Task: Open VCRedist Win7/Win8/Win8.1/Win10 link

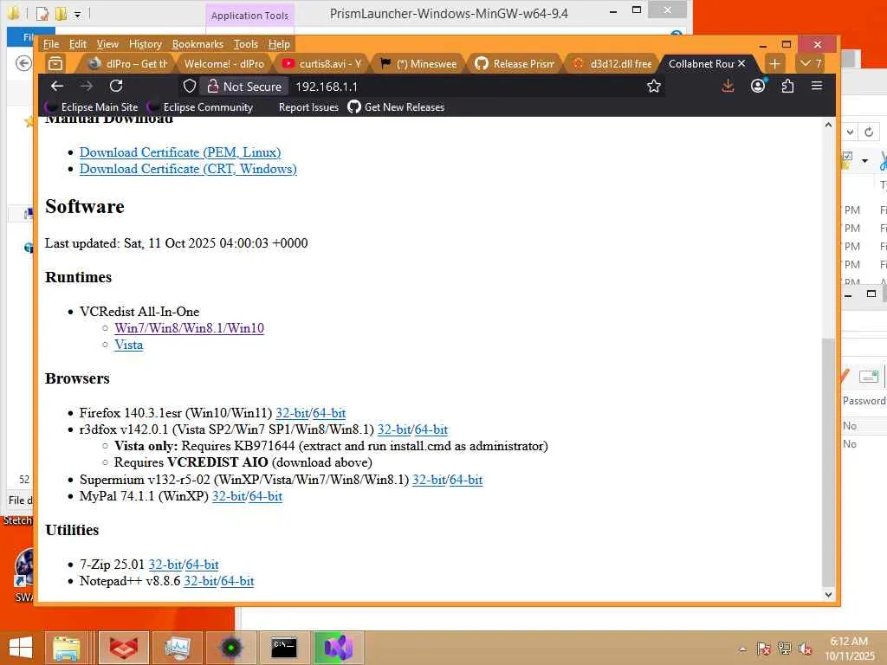Action: [189, 328]
